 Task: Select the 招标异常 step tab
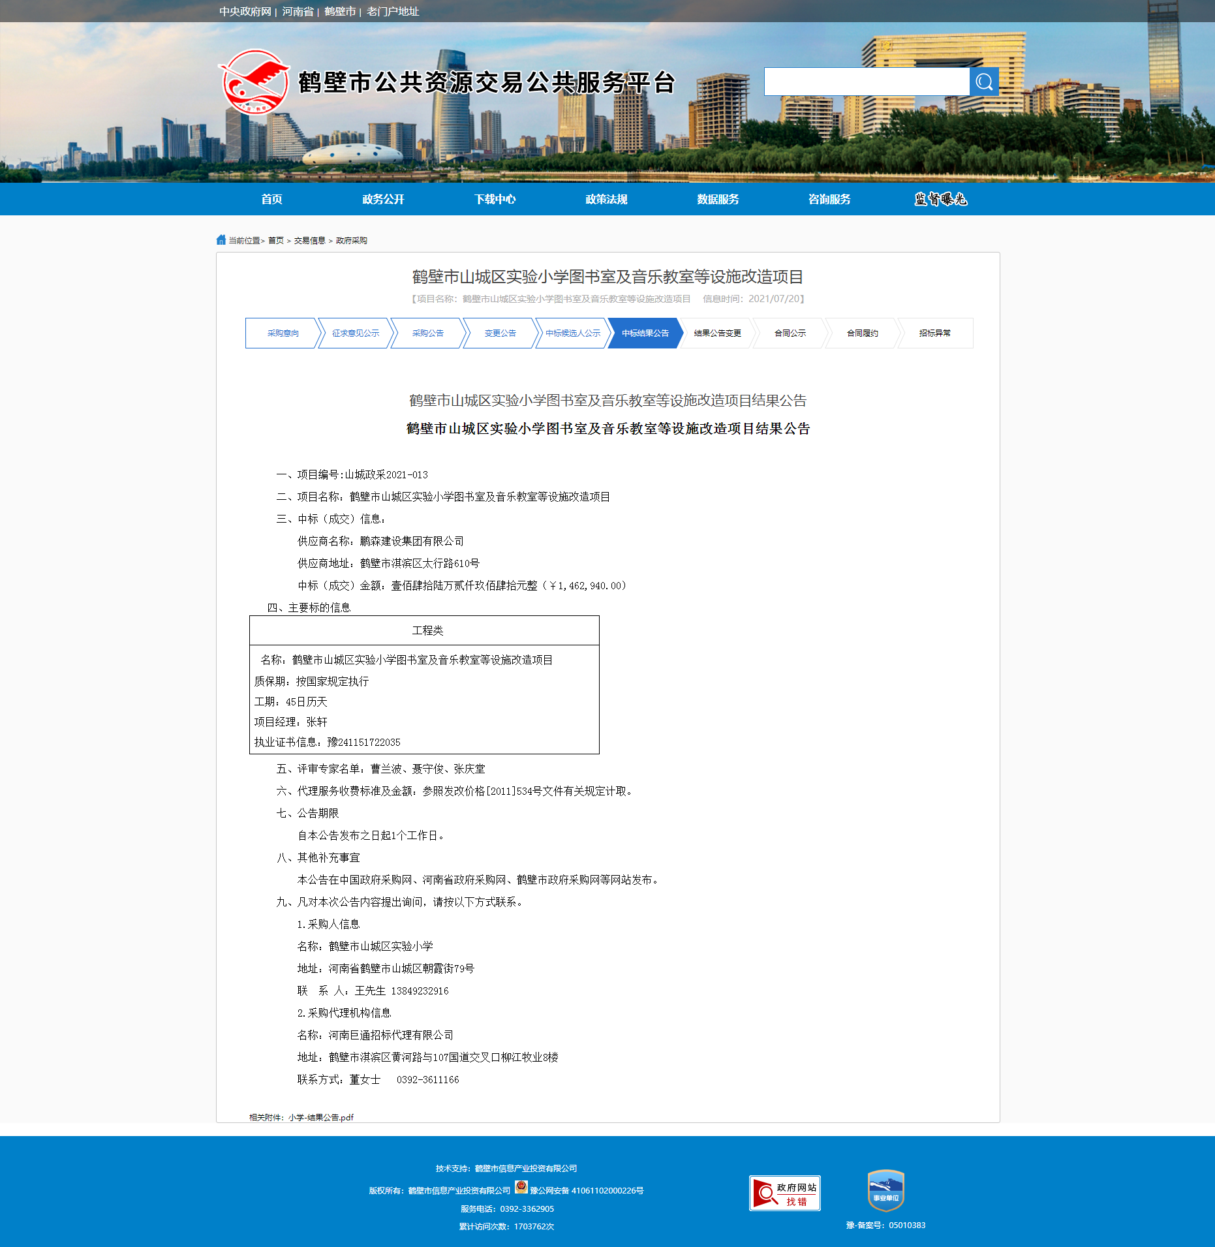(x=934, y=333)
